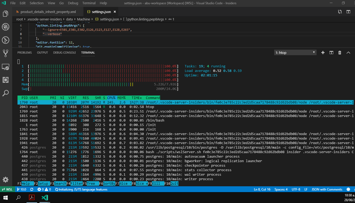
Task: Click the refresh icon above the editor
Action: (340, 12)
